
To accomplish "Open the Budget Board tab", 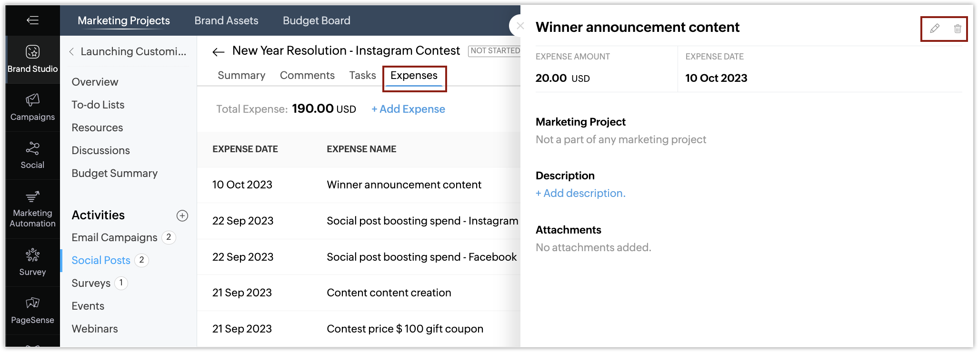I will coord(317,20).
